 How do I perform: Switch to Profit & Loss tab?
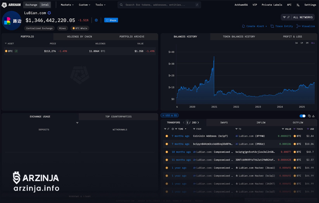[292, 37]
